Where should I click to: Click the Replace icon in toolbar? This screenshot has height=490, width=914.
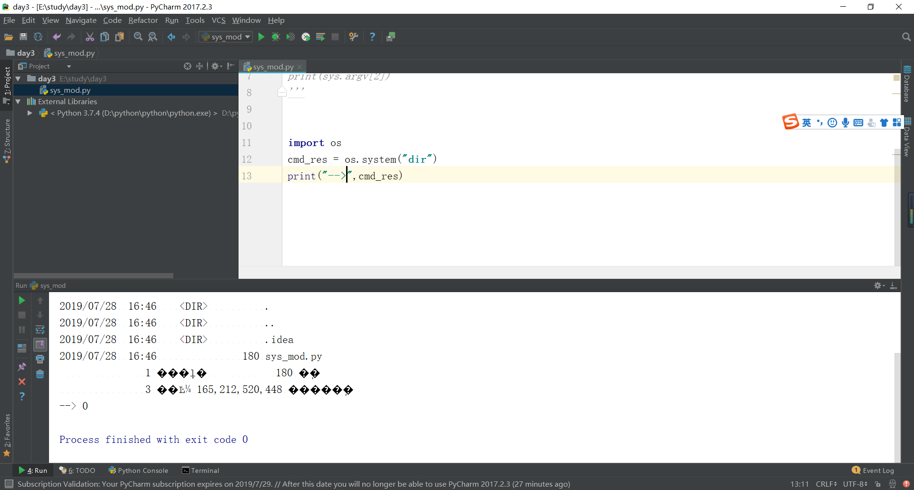click(153, 37)
